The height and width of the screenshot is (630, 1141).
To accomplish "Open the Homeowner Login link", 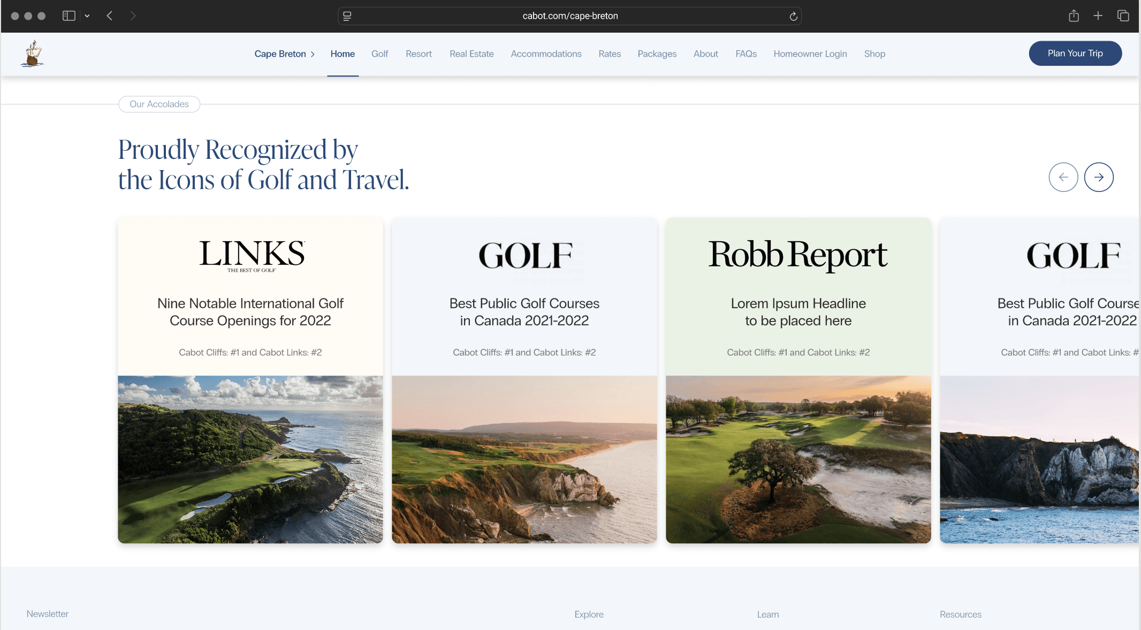I will point(810,54).
